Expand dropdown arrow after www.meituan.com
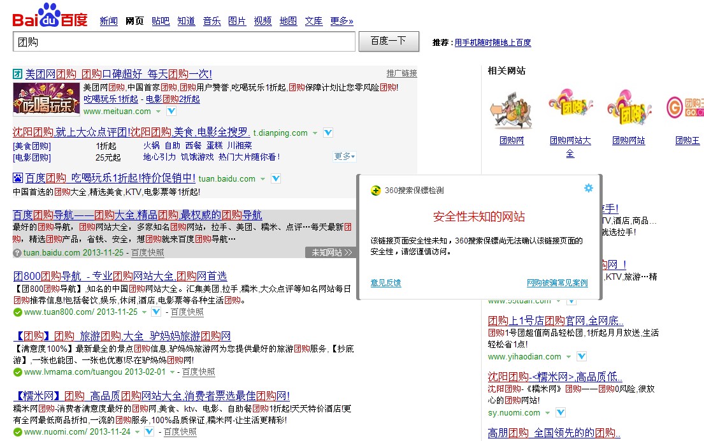 158,112
